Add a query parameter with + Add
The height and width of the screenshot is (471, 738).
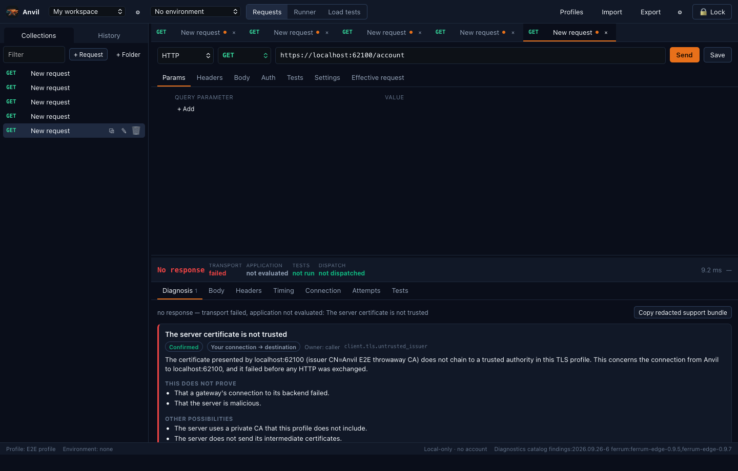click(x=186, y=109)
